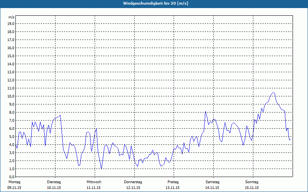Image resolution: width=308 pixels, height=192 pixels.
Task: Select the date 14.11.15
Action: tap(212, 188)
